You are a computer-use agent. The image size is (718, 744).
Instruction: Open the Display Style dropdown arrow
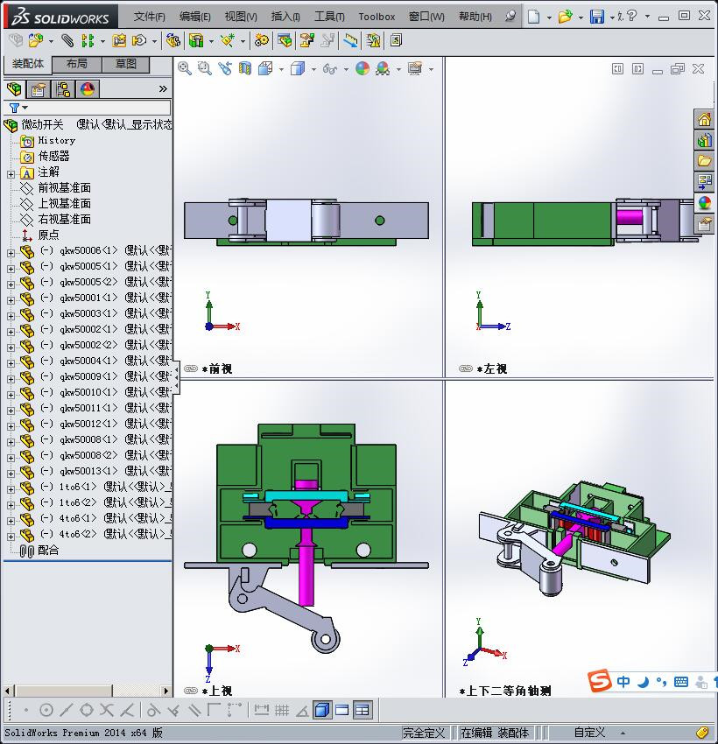313,70
